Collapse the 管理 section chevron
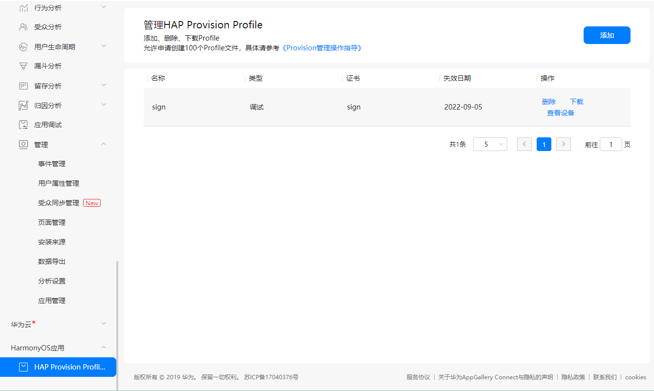 pos(103,144)
